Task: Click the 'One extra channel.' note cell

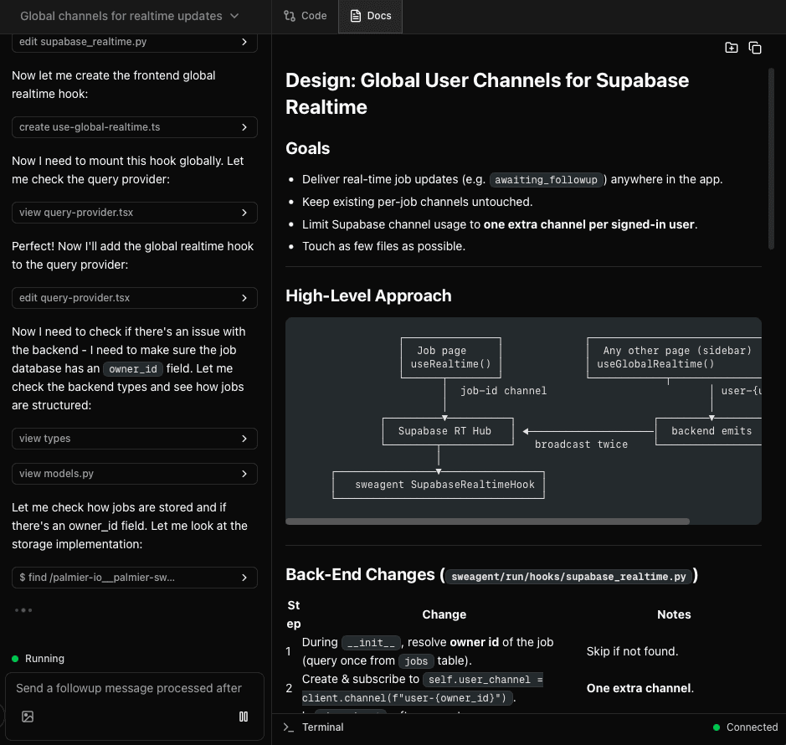Action: [x=640, y=689]
